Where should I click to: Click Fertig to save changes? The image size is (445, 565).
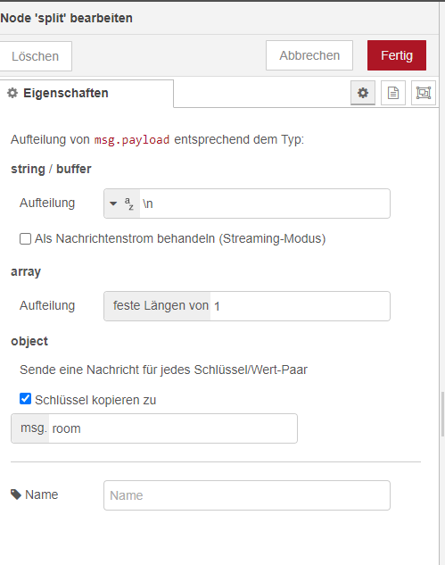tap(396, 55)
